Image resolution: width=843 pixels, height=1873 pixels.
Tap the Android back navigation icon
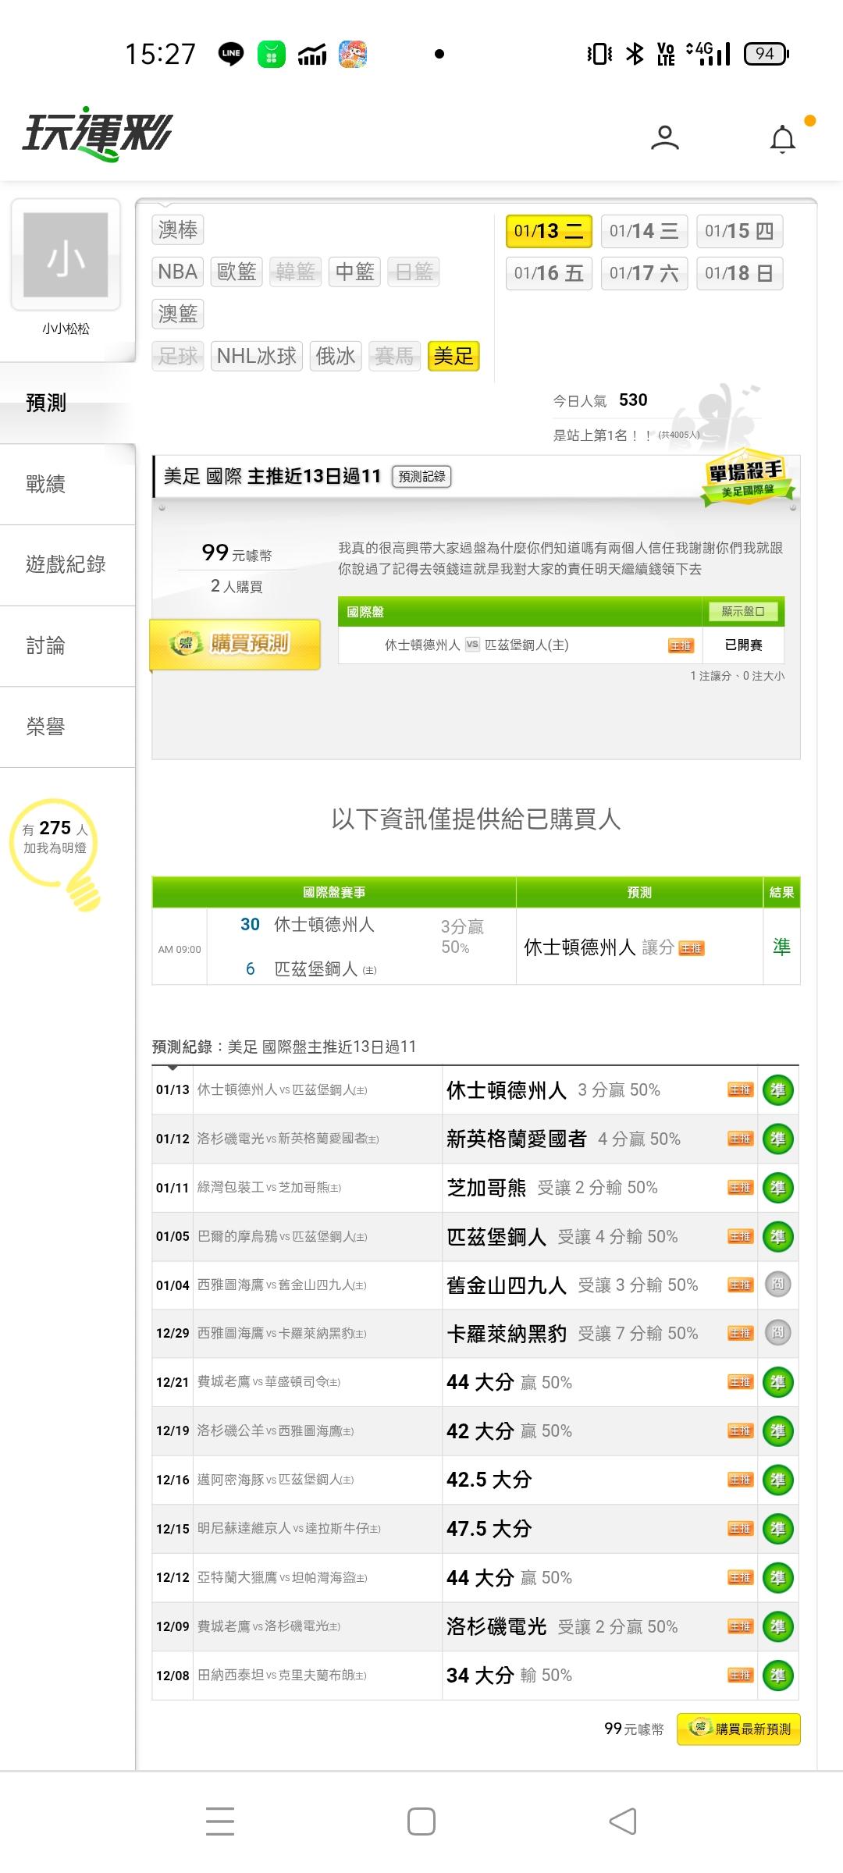tap(623, 1821)
